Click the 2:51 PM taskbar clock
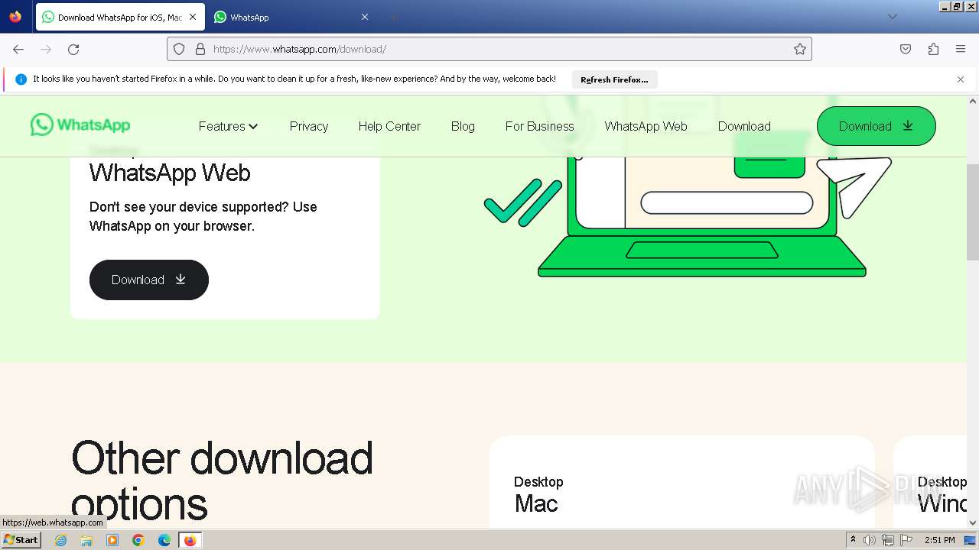 tap(939, 540)
